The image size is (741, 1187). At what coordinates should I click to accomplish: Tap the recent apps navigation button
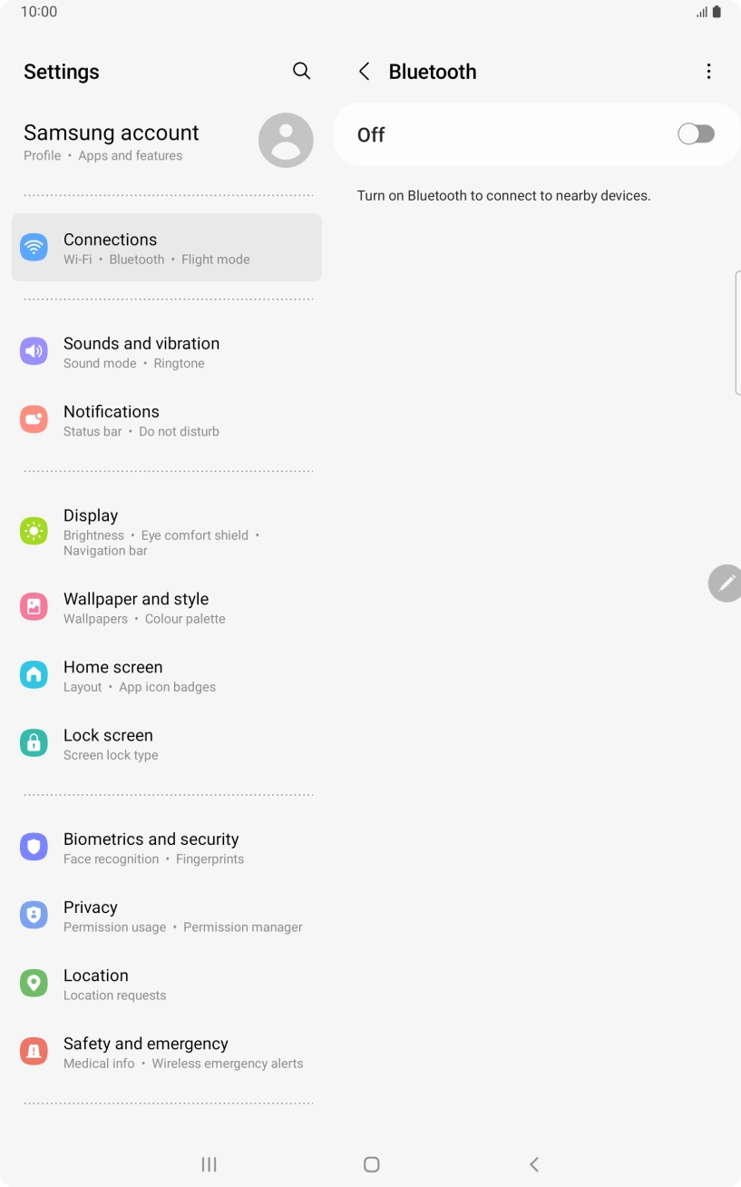[x=209, y=1164]
